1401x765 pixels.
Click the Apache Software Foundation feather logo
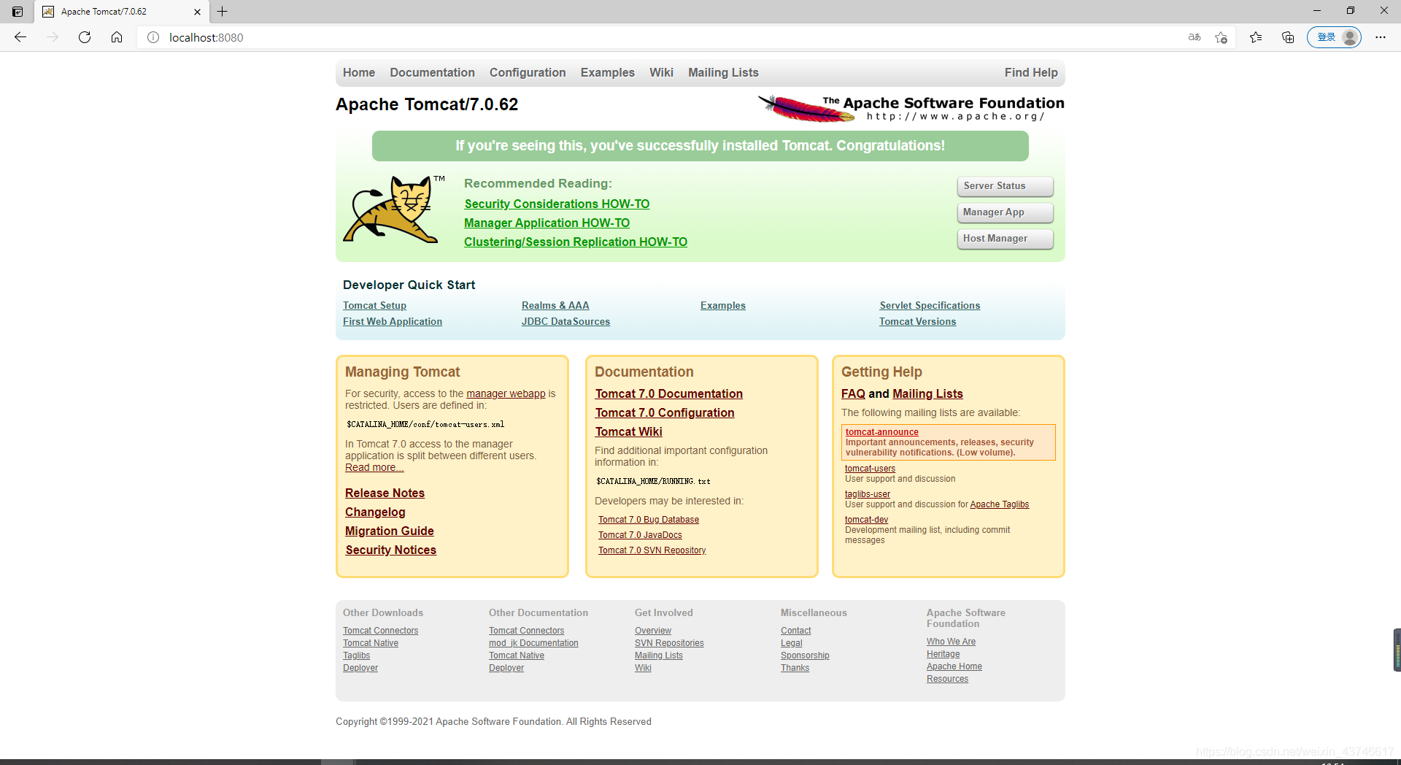click(x=911, y=108)
